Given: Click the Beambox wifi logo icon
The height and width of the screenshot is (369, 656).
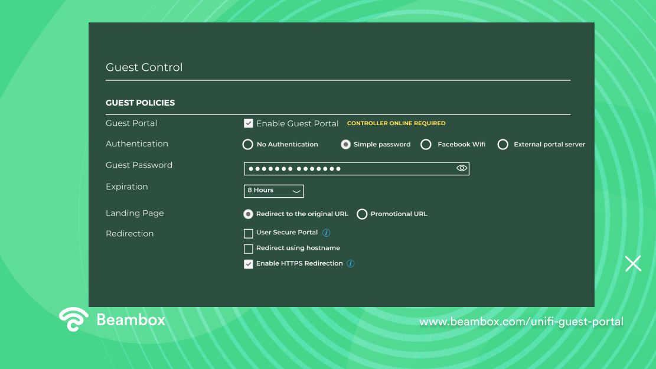Looking at the screenshot, I should point(74,319).
